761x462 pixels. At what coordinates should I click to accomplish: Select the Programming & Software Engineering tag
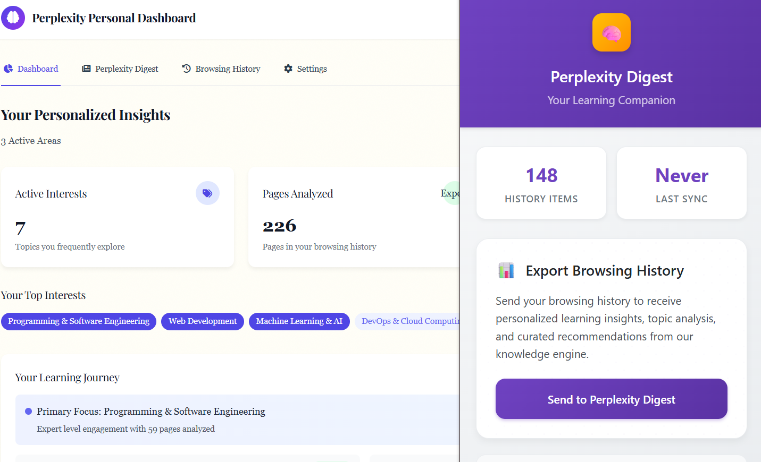pos(79,321)
